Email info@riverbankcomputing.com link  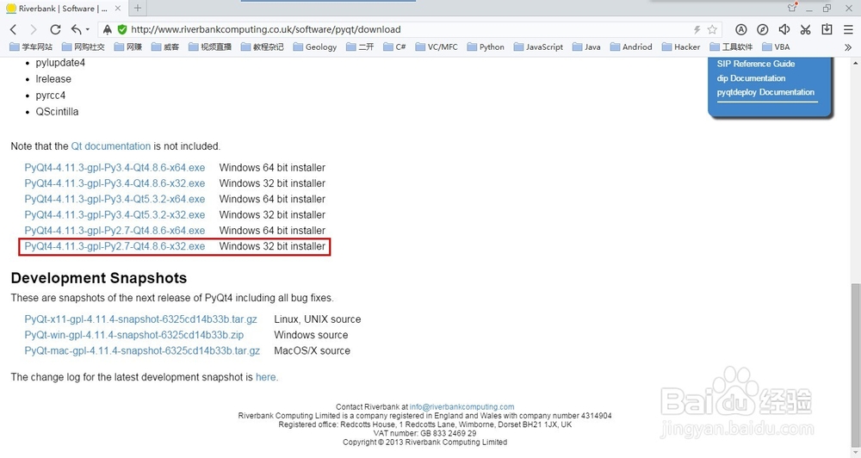[x=461, y=407]
